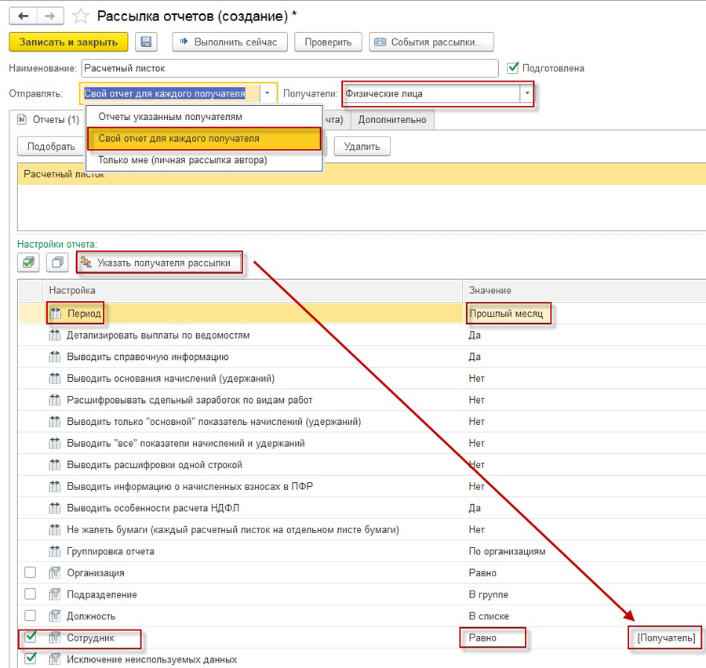
Task: Click the back navigation arrow
Action: click(x=24, y=16)
